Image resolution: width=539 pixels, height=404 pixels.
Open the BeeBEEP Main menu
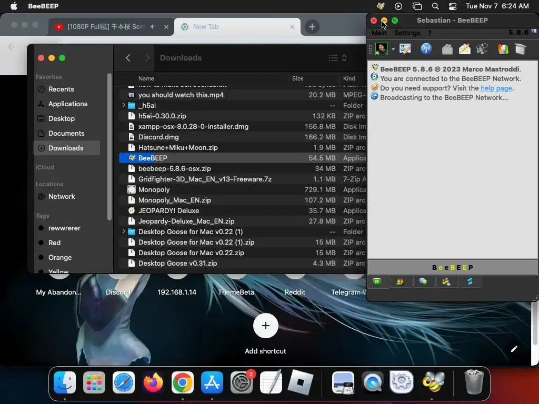click(379, 33)
